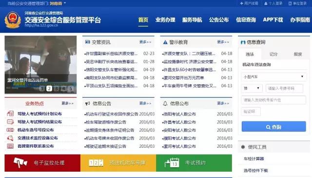This screenshot has width=312, height=178.
Task: Click the 个人登录 person icon
Action: tap(266, 3)
